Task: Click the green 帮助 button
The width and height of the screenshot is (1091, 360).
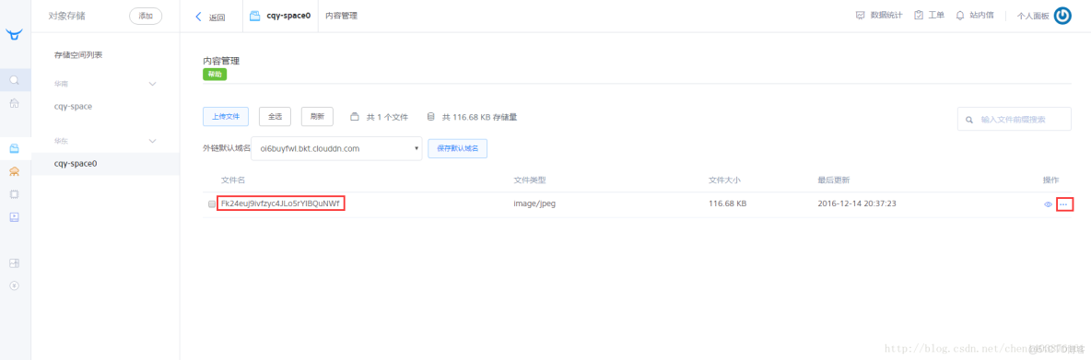Action: (215, 75)
